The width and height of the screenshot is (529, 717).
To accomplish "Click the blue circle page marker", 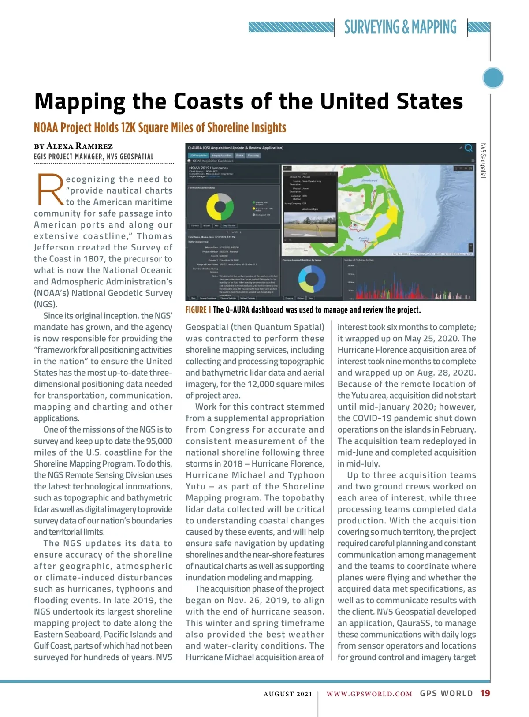I will [x=493, y=78].
